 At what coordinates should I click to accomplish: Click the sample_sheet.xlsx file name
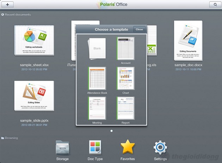[x=34, y=65]
